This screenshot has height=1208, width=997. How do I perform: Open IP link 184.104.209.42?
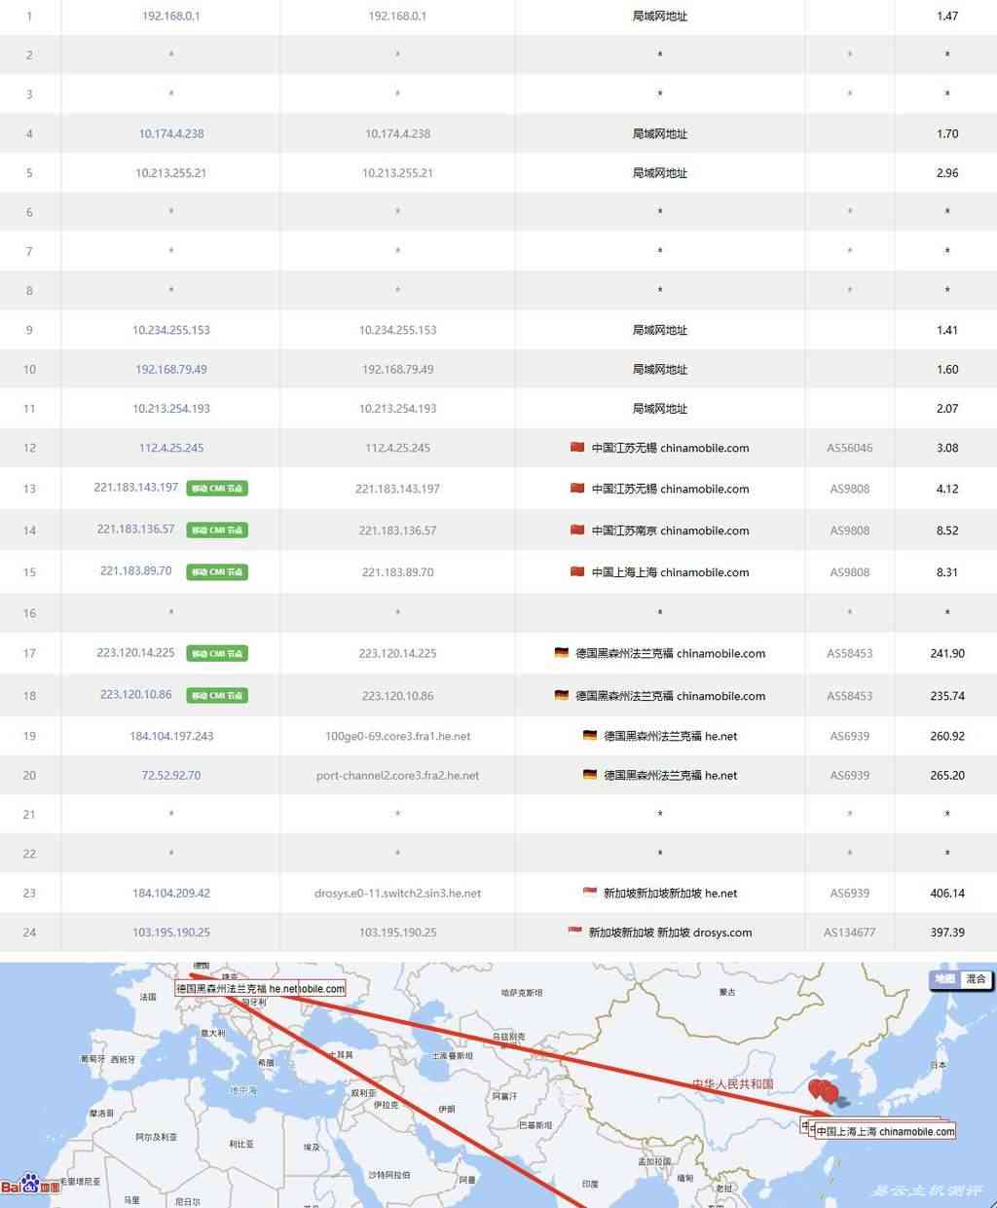[171, 893]
